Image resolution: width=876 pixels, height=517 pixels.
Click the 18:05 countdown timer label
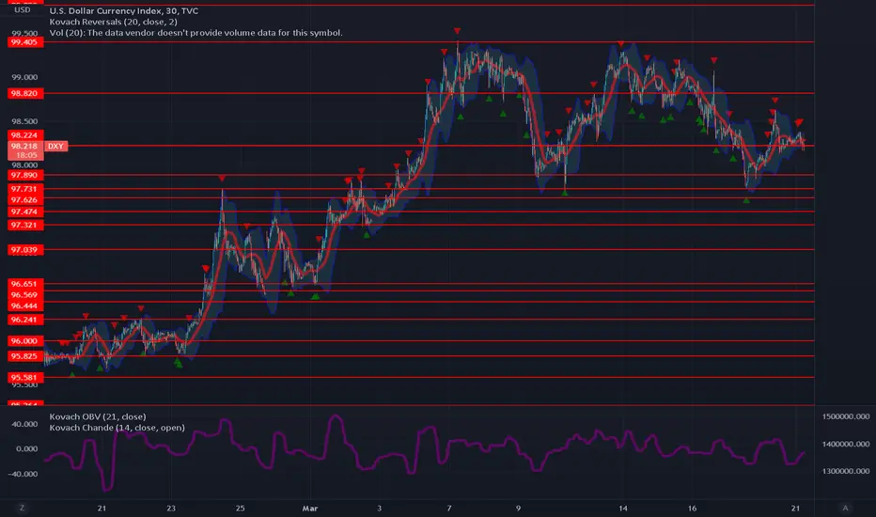coord(26,155)
